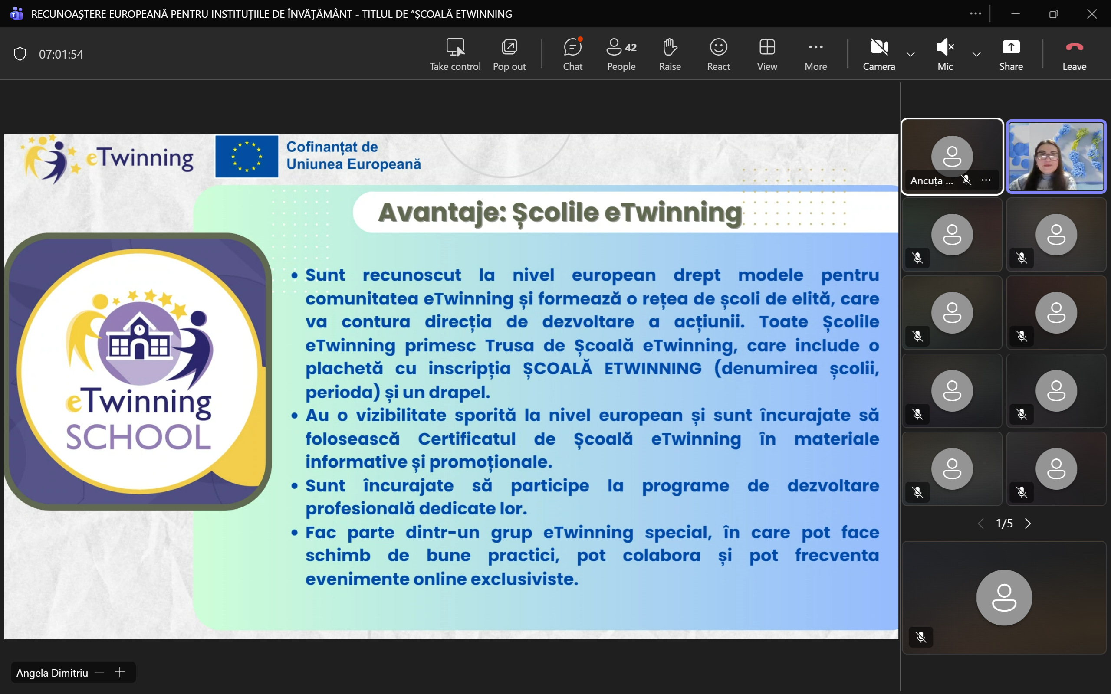Open options on Ancuța's tile
Image resolution: width=1111 pixels, height=694 pixels.
click(986, 180)
